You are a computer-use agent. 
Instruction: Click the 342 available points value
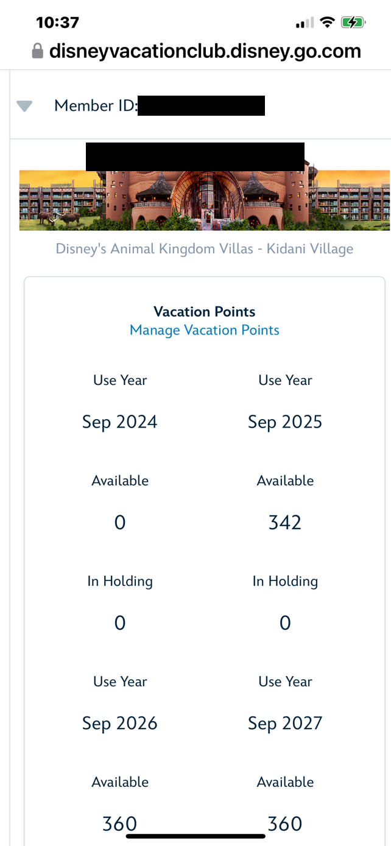click(x=285, y=523)
